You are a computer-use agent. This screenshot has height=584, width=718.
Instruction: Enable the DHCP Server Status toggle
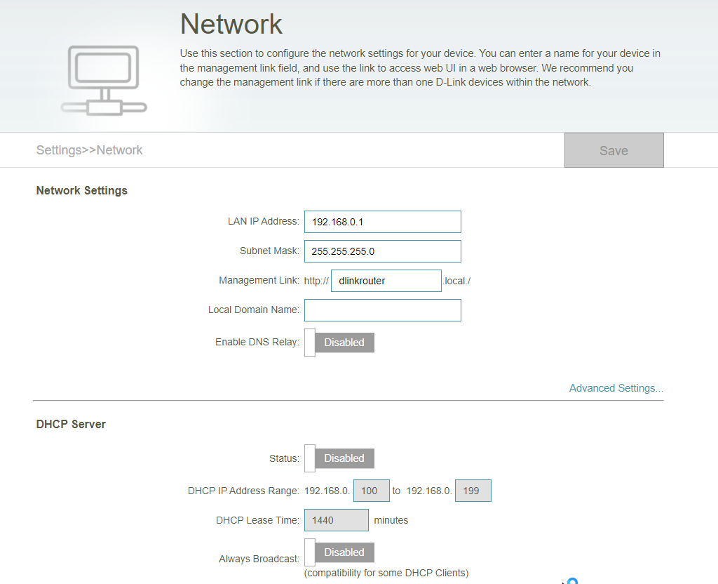point(339,458)
